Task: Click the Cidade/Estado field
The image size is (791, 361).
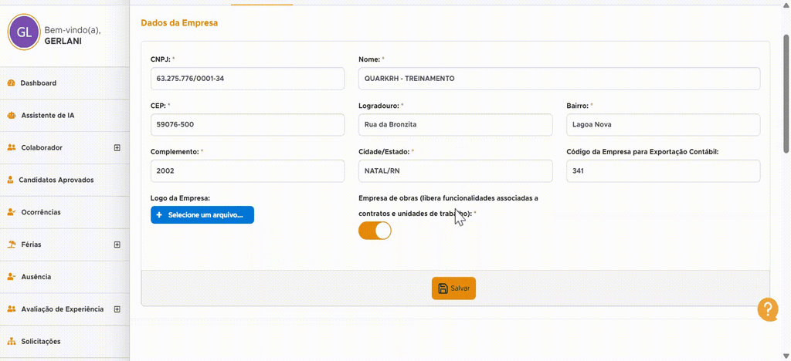Action: [x=456, y=171]
